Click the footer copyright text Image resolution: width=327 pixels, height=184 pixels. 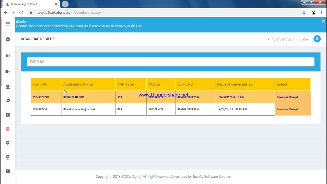click(163, 177)
